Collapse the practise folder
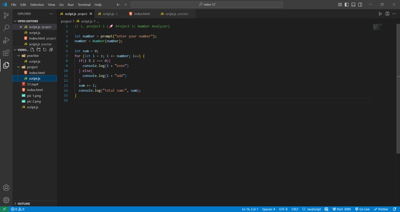The image size is (400, 212). pyautogui.click(x=18, y=55)
